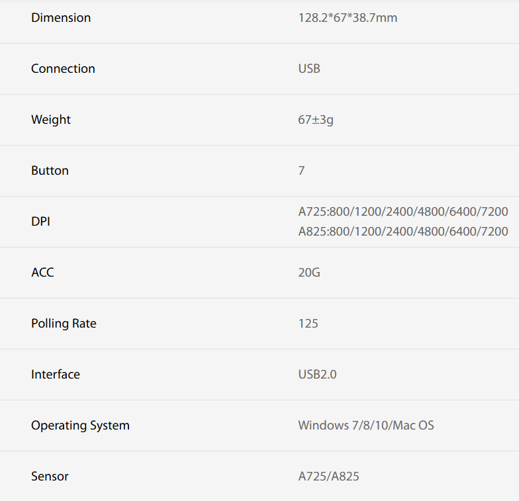The image size is (519, 501).
Task: Click the USB2.0 interface value
Action: 318,375
